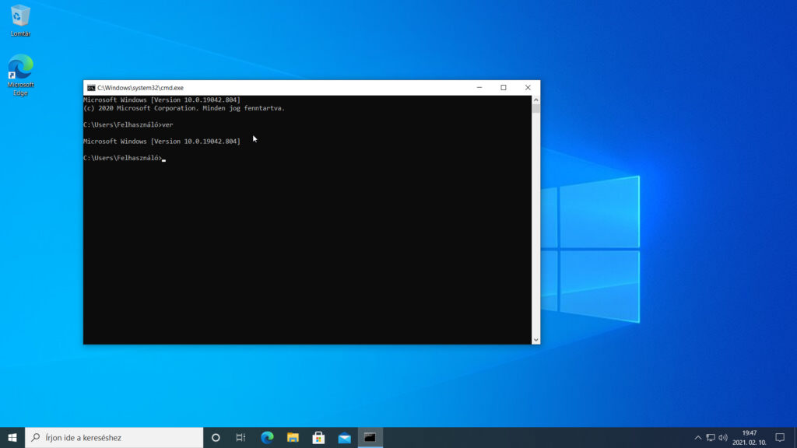
Task: Open Task View on taskbar
Action: 241,437
